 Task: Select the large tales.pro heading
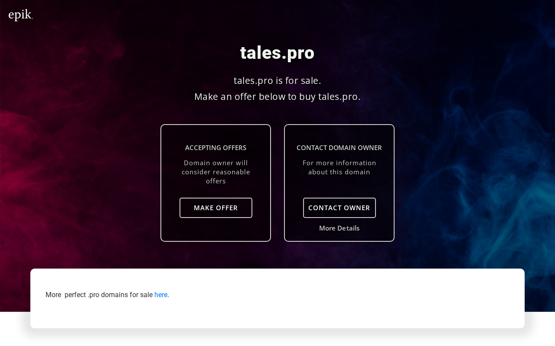277,53
